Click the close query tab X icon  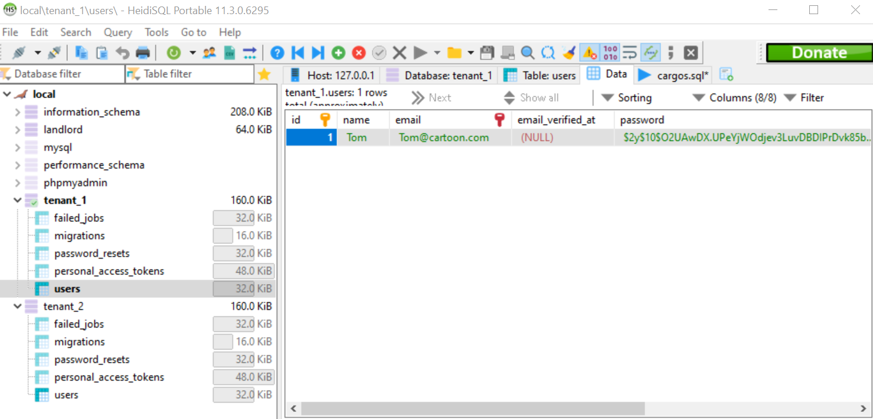click(x=691, y=53)
